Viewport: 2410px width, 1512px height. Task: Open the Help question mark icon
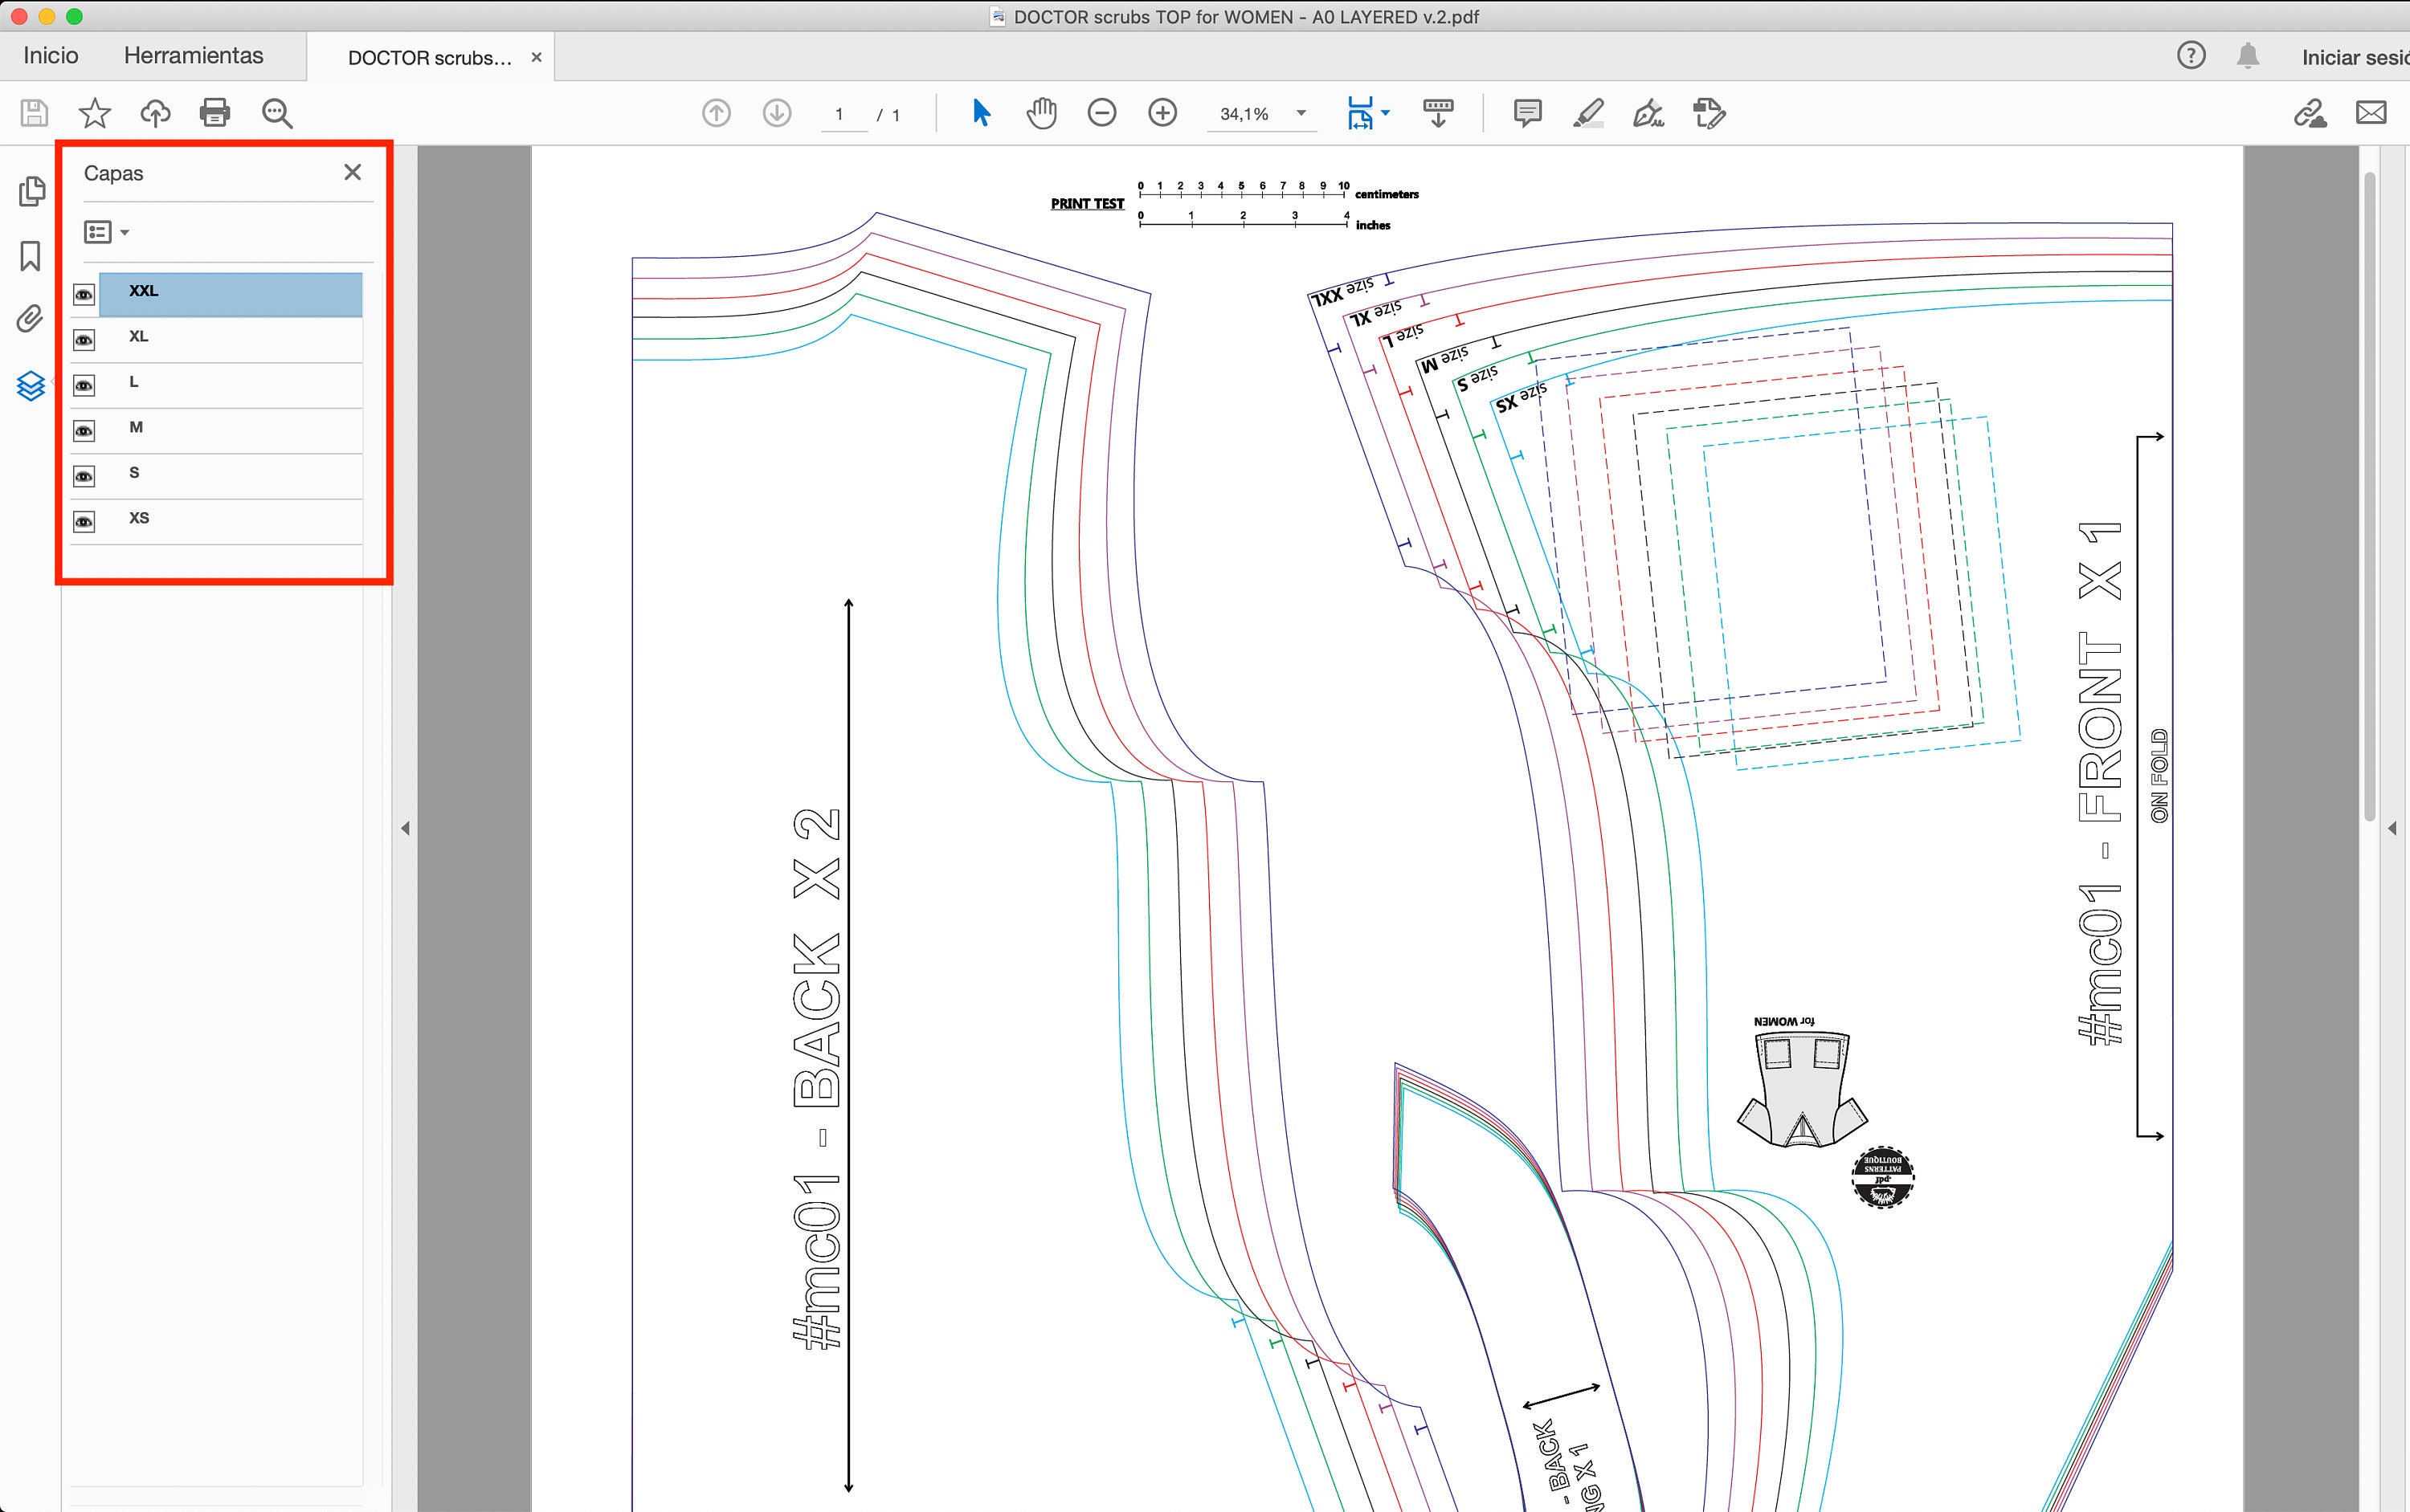2191,56
